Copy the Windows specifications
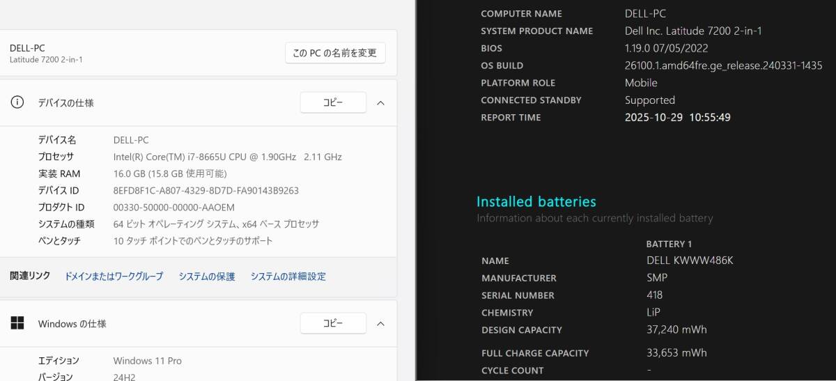836x381 pixels. [333, 324]
